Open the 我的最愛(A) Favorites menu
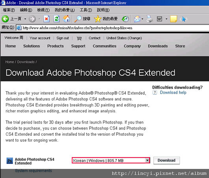Image resolution: width=209 pixels, height=178 pixels. click(65, 10)
